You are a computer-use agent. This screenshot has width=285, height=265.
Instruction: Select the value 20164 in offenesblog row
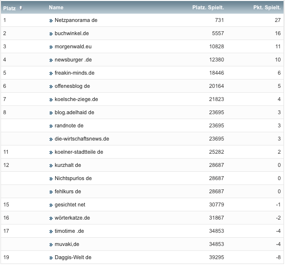(217, 86)
